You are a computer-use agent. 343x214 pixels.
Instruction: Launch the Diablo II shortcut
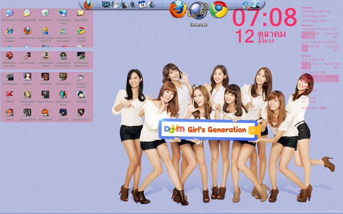pyautogui.click(x=63, y=114)
